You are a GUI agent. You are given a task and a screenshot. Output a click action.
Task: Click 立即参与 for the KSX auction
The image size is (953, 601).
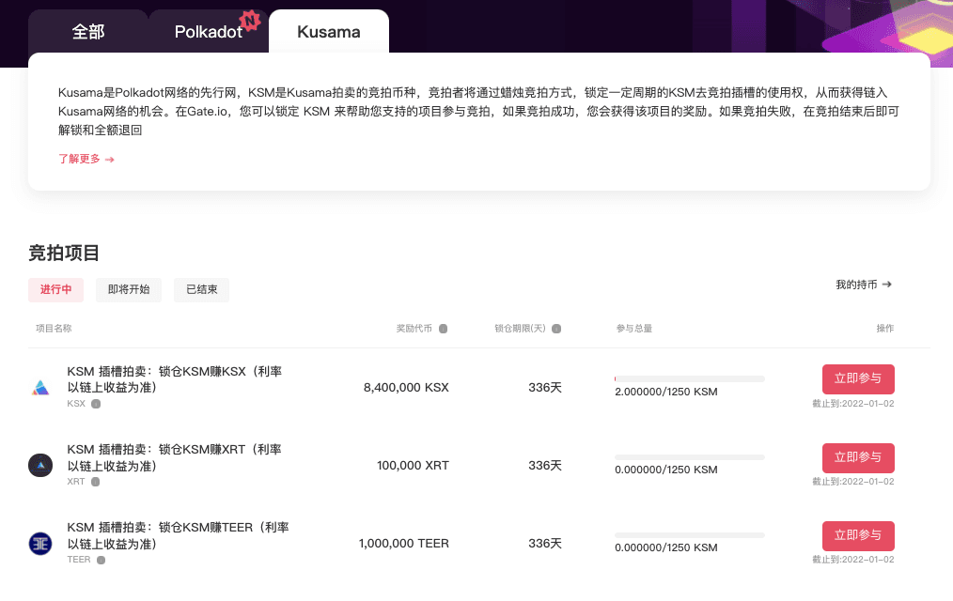[x=858, y=378]
